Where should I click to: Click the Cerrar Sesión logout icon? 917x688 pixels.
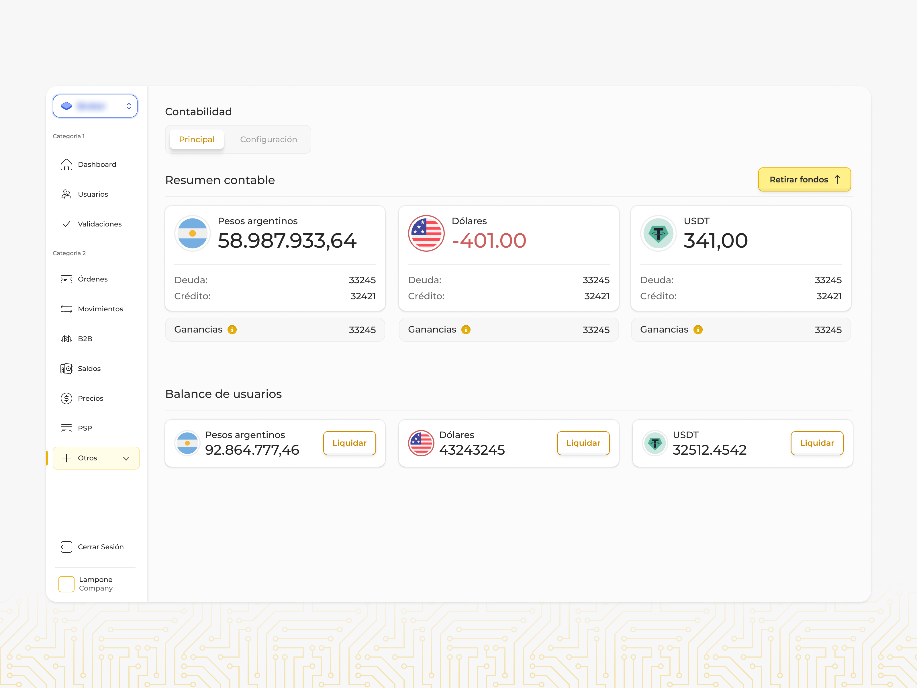click(66, 547)
